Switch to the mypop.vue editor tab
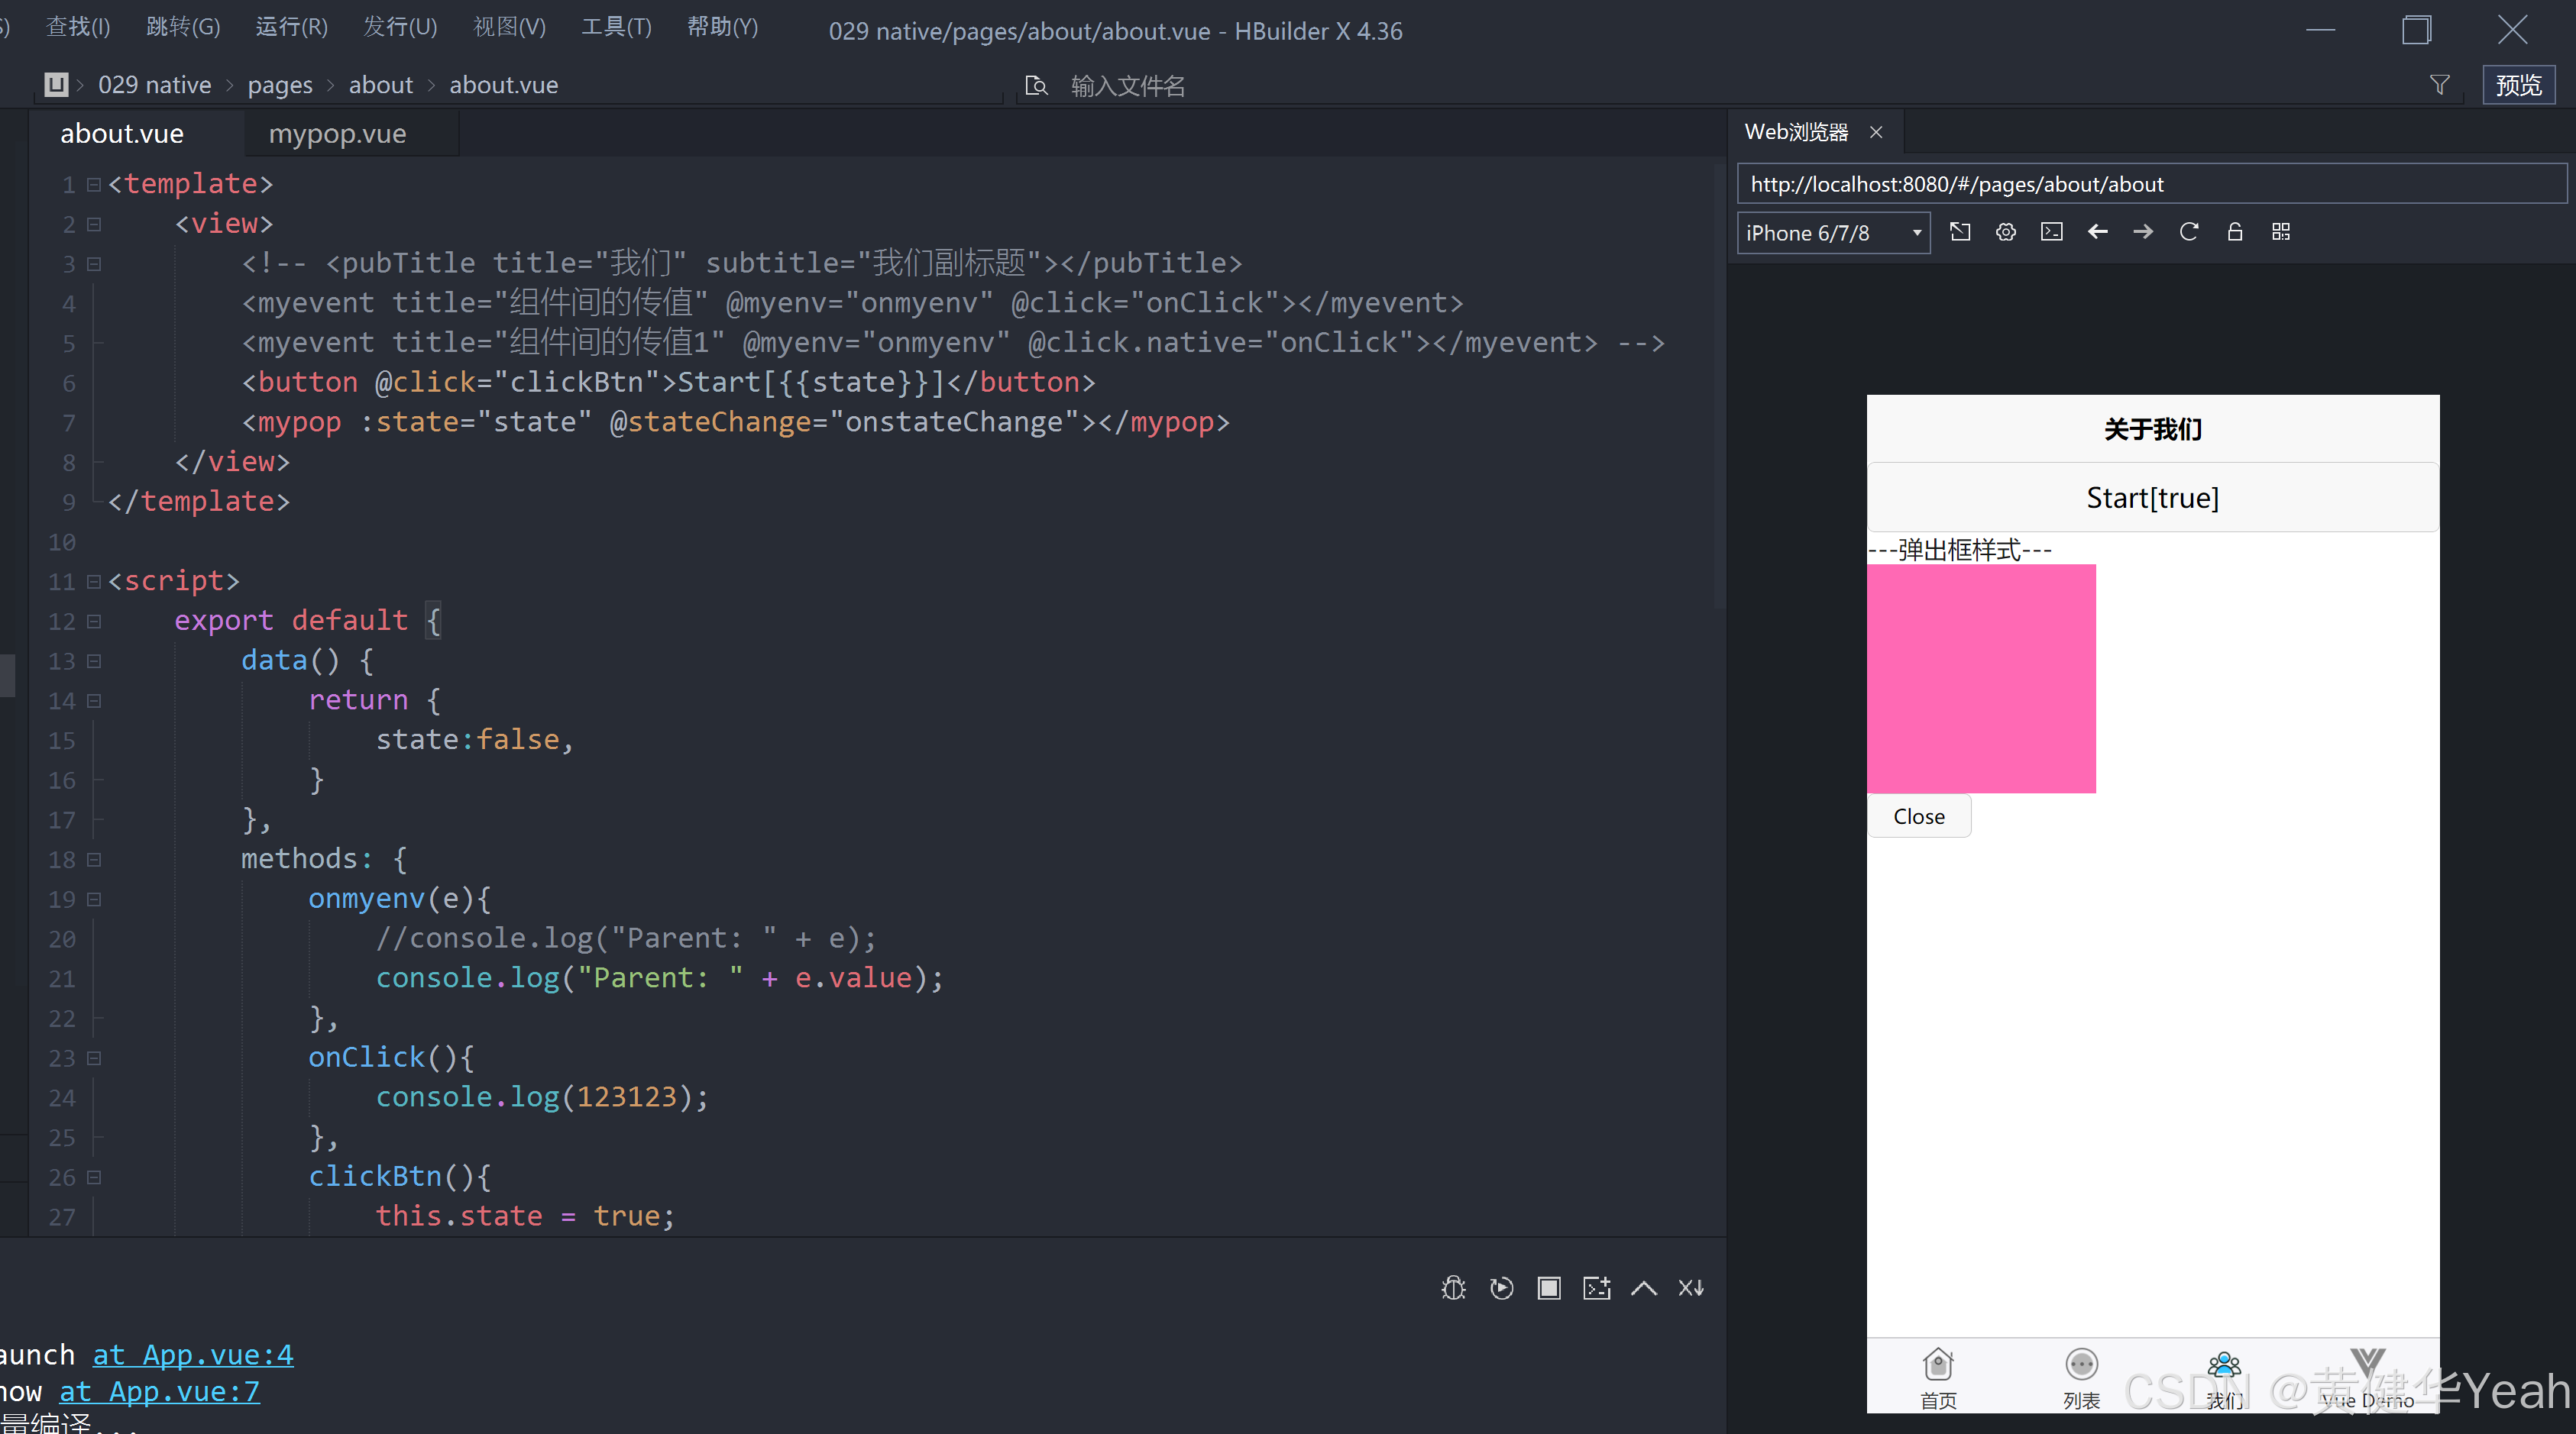Screen dimensions: 2576x1434 [337, 134]
